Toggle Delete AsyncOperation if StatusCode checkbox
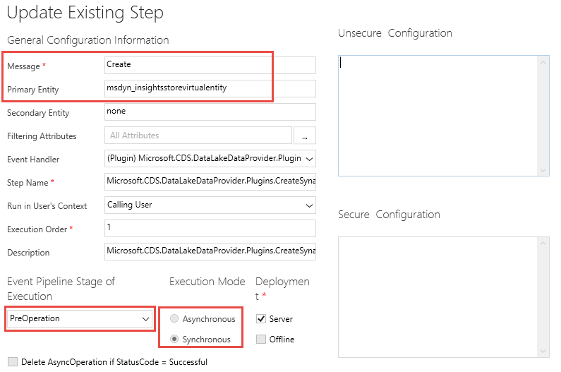The height and width of the screenshot is (372, 561). click(x=12, y=362)
